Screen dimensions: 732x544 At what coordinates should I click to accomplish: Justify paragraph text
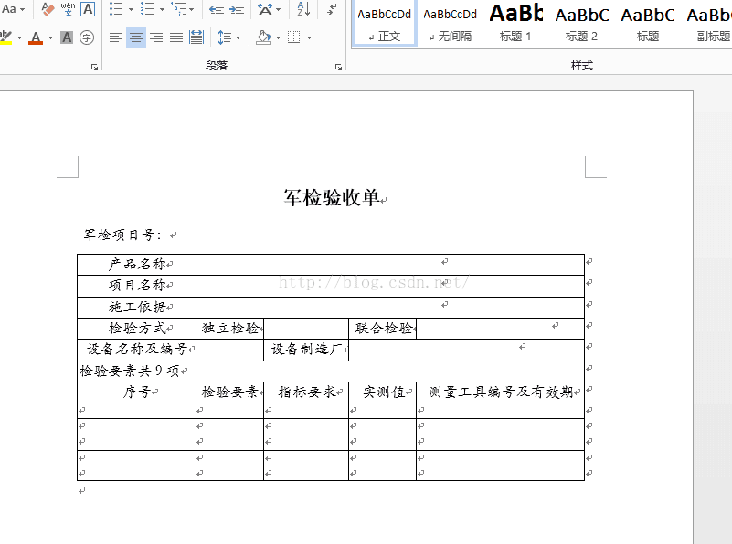(x=176, y=37)
